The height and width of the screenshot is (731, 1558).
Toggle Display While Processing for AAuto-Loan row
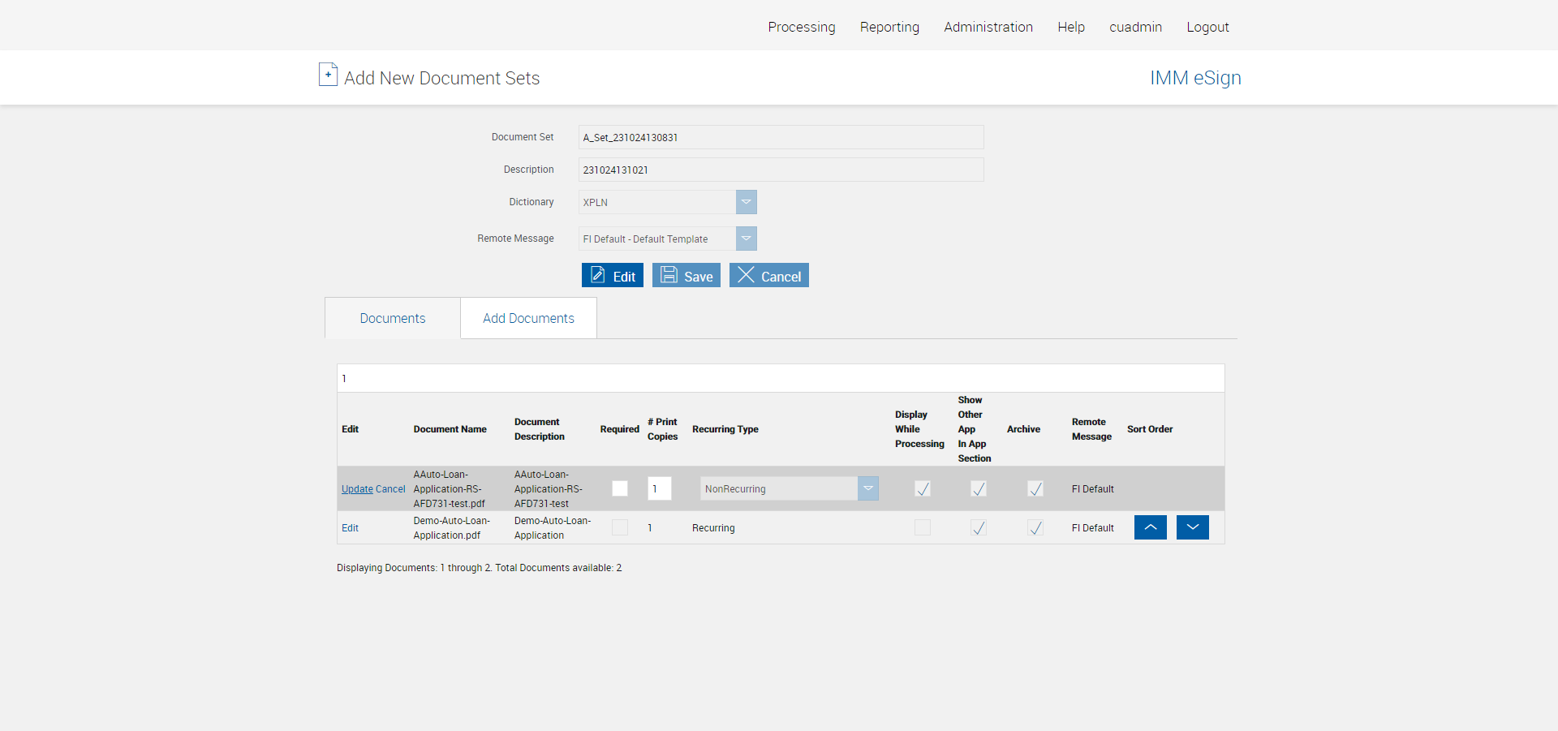[x=923, y=488]
